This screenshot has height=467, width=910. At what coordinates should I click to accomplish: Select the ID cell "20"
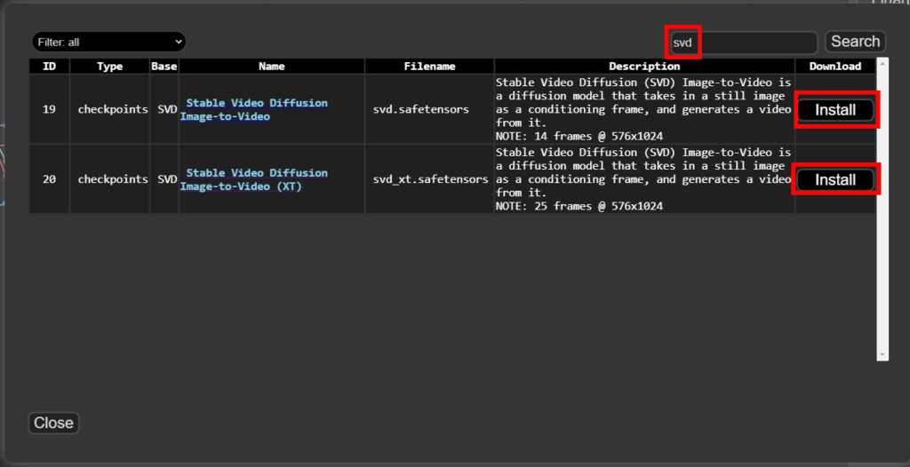(x=50, y=179)
